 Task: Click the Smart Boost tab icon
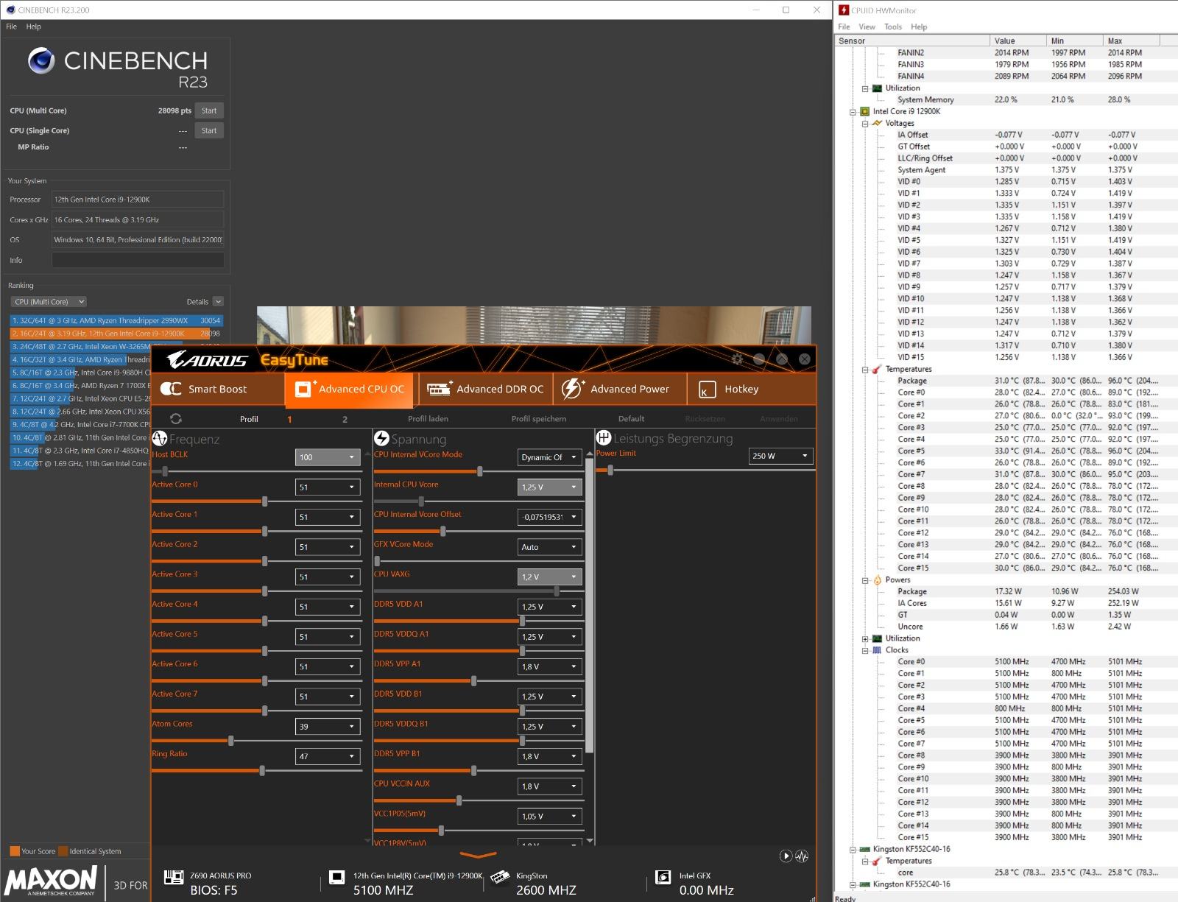tap(171, 389)
